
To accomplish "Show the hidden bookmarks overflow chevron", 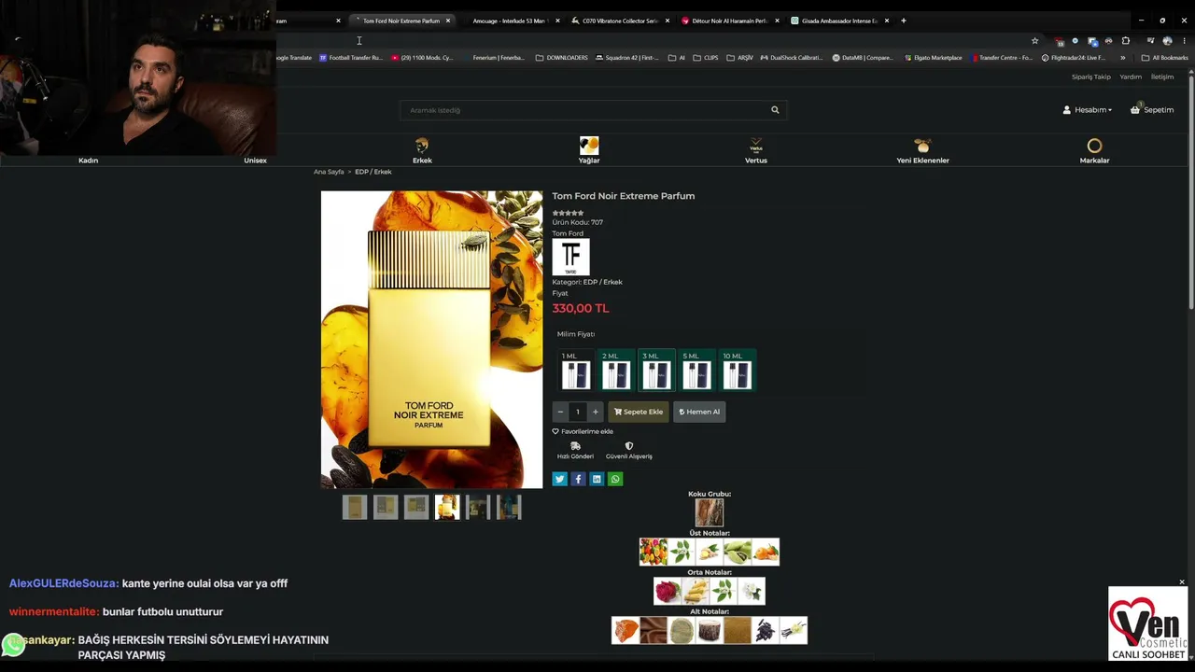I will click(1123, 58).
